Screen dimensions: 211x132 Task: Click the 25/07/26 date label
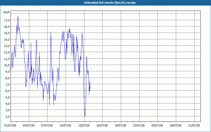tap(157, 126)
